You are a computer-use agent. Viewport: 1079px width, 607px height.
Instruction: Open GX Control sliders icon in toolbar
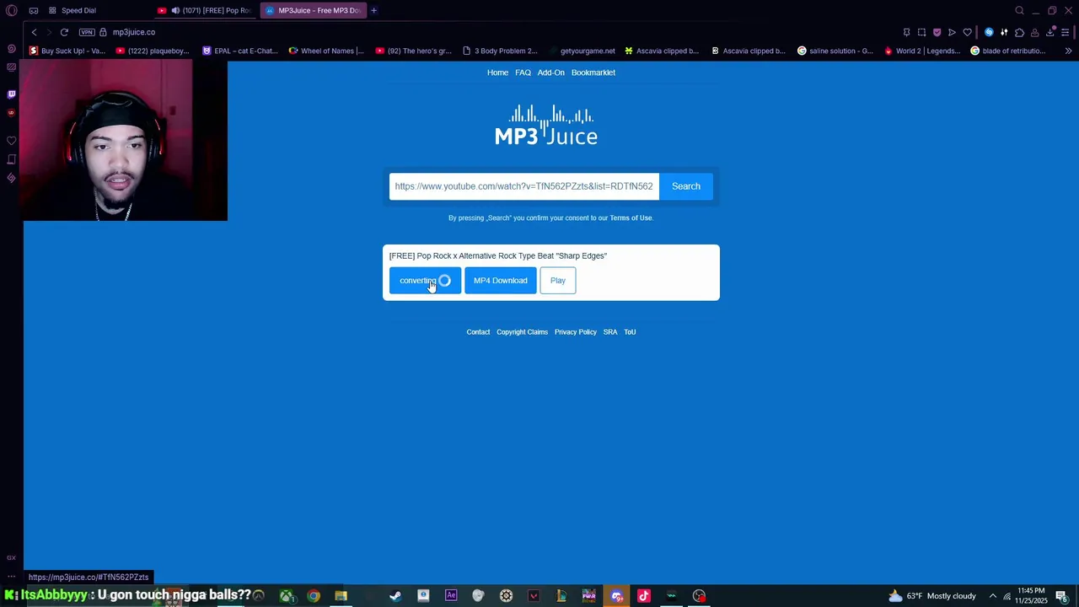point(1004,32)
